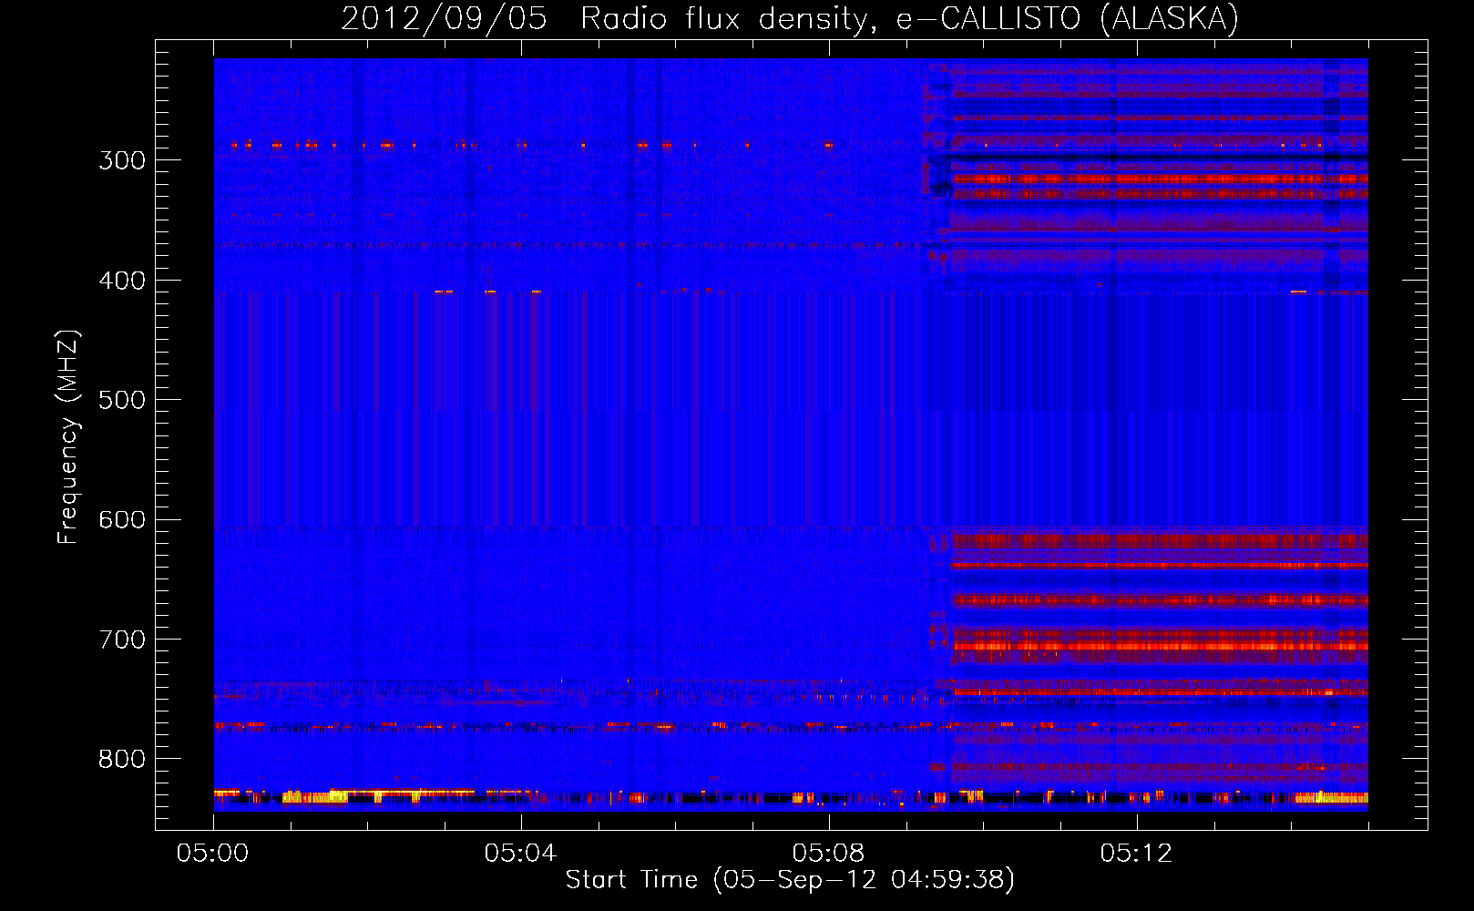Click the 05:04 time axis label
Viewport: 1474px width, 911px height.
(520, 854)
